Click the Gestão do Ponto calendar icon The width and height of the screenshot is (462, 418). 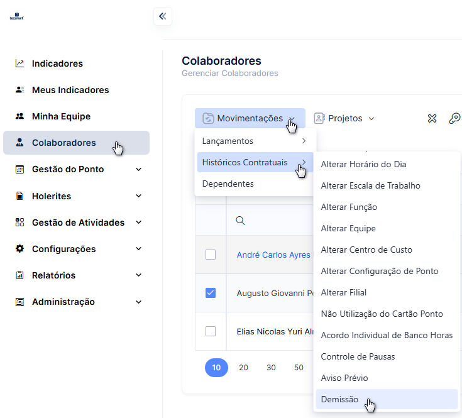click(x=19, y=169)
